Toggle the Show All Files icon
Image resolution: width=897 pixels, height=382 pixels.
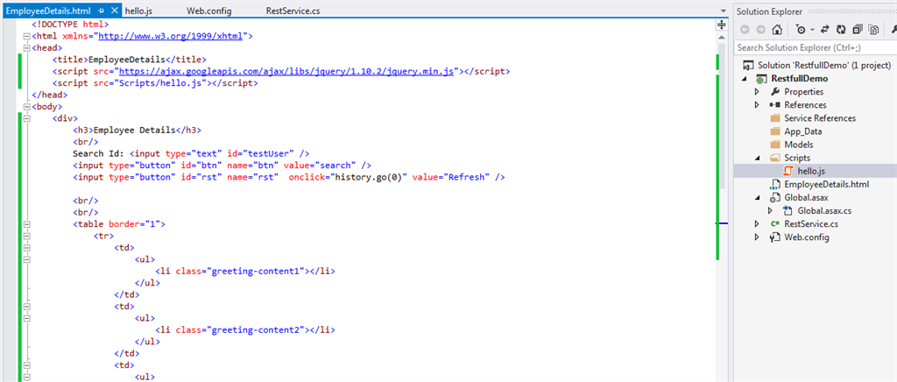click(873, 30)
